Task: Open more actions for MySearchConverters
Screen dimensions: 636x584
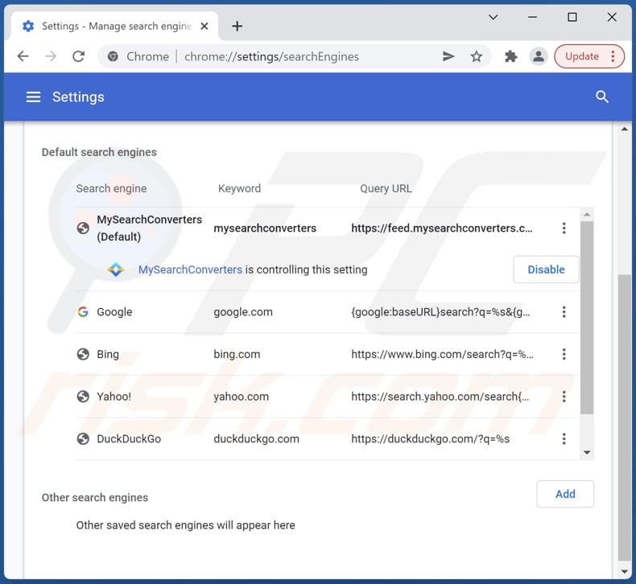Action: [564, 228]
